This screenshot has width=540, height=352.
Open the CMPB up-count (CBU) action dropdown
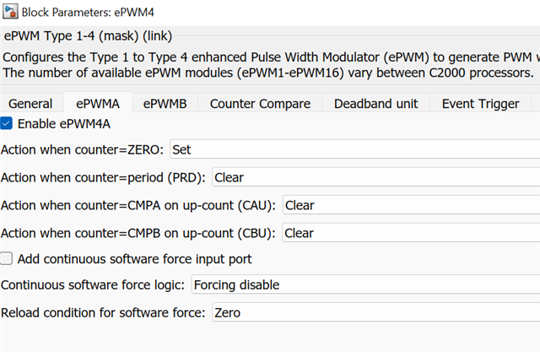411,233
